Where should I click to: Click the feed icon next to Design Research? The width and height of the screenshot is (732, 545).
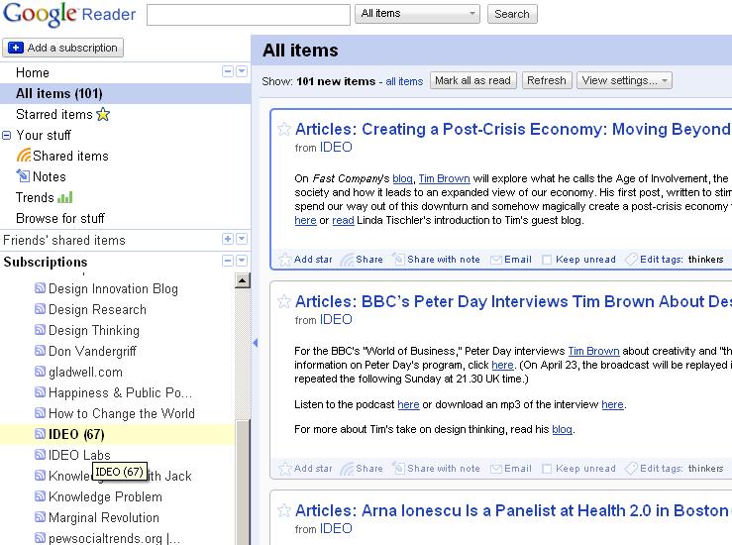click(x=41, y=309)
